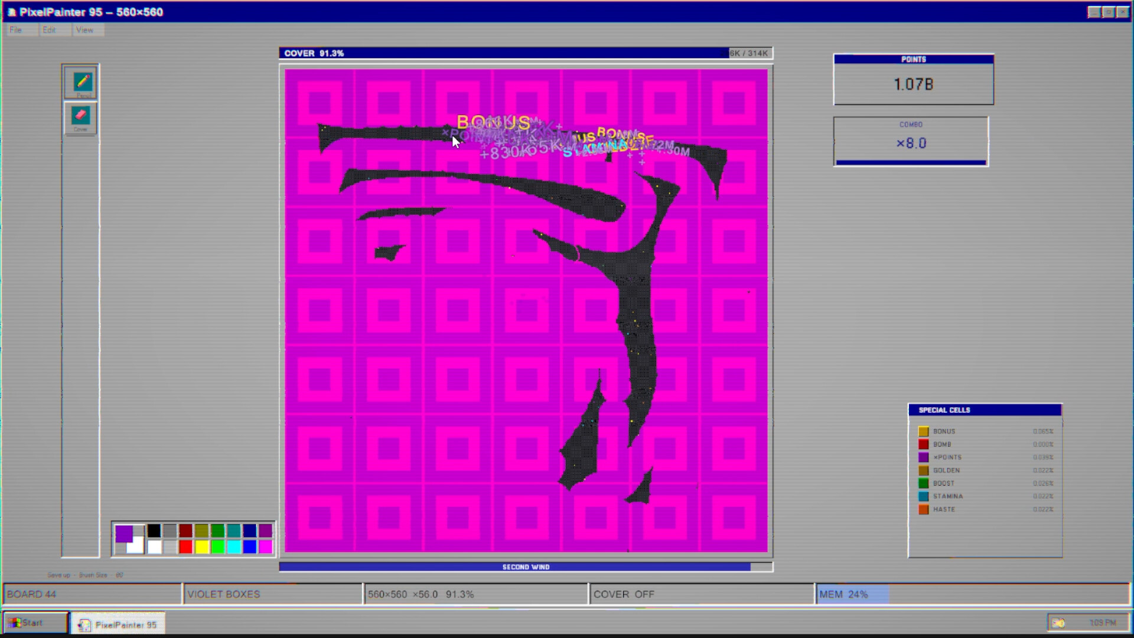Pick the blue palette swatch
This screenshot has width=1134, height=638.
[250, 547]
